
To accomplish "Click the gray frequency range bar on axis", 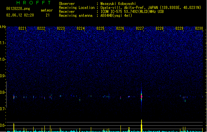I will click(6, 94).
